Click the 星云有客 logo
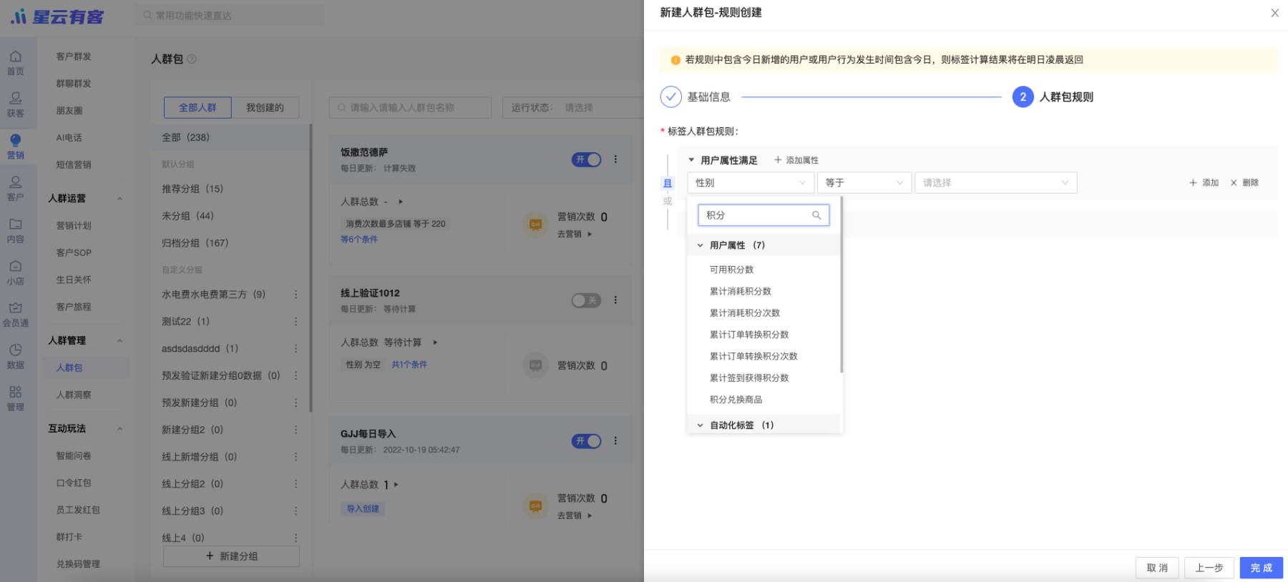 click(x=57, y=16)
